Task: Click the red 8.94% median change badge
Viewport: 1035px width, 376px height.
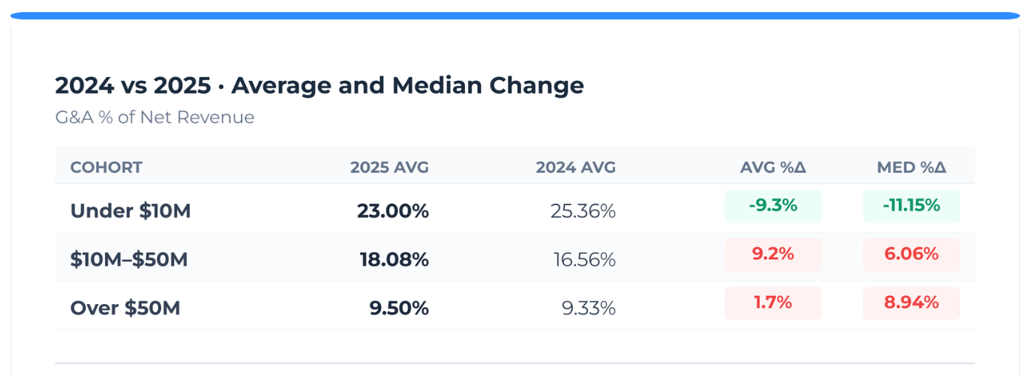Action: 911,303
